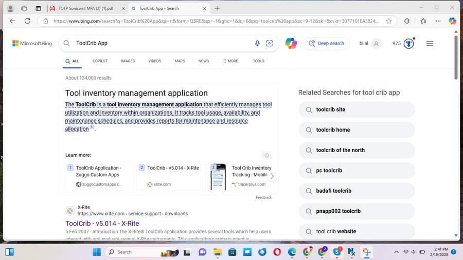This screenshot has width=463, height=260.
Task: Open the tab actions menu icon
Action: coord(38,9)
